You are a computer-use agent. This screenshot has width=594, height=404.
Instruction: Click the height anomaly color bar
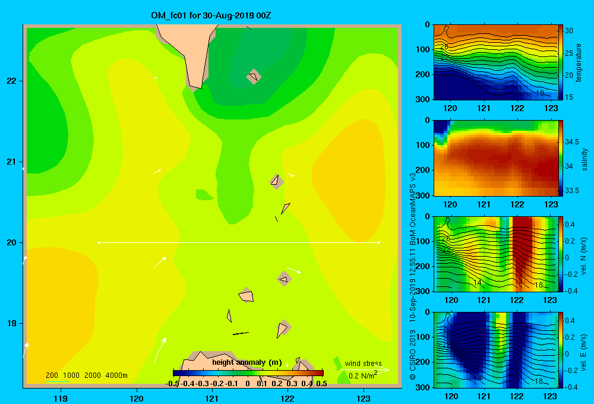pyautogui.click(x=248, y=373)
